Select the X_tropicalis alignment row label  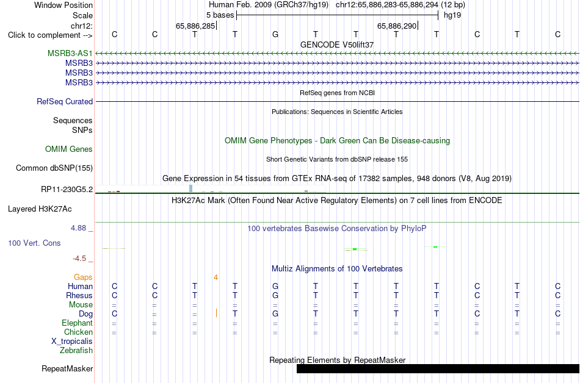[72, 342]
